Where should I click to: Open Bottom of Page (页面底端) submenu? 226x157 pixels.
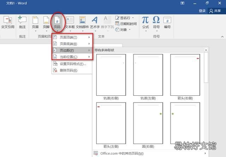click(x=72, y=44)
